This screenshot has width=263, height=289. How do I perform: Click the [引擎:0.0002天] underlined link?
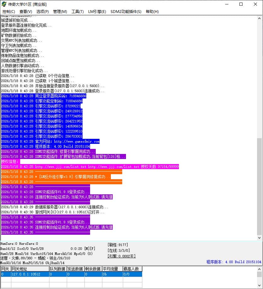(122, 256)
